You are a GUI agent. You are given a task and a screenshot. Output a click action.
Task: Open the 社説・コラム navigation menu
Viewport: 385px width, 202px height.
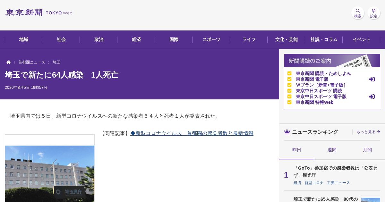pos(324,39)
